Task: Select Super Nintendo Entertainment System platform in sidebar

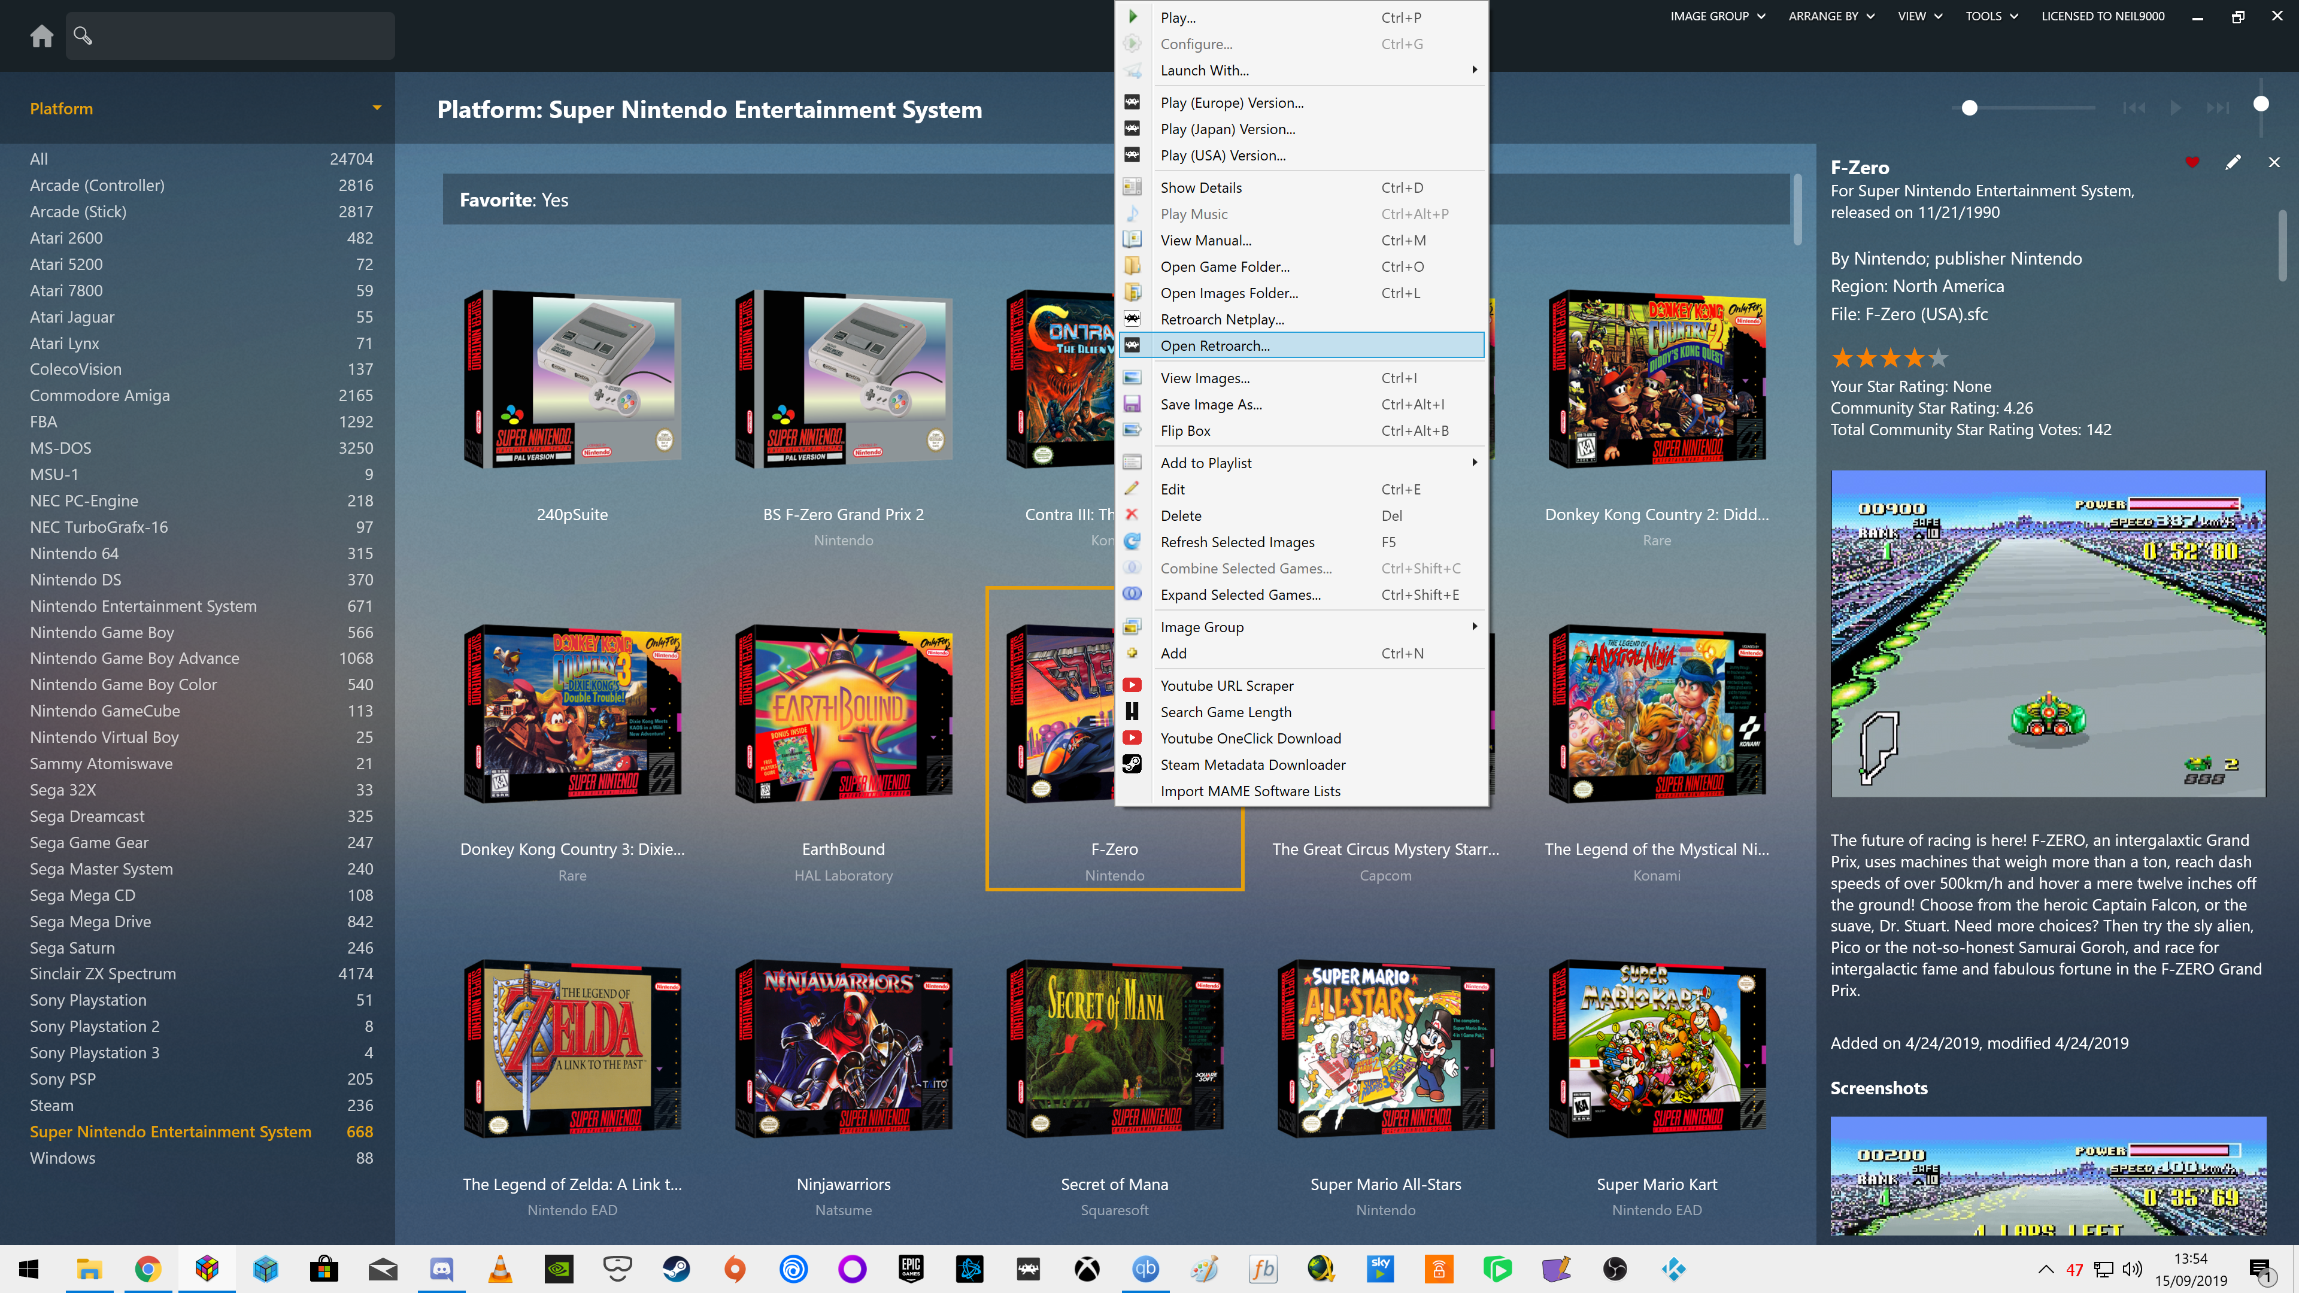Action: (x=201, y=1131)
